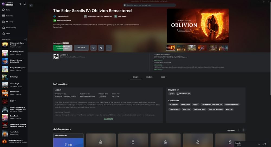This screenshot has height=147, width=271.
Task: Click the performance check icon
Action: (x=85, y=16)
